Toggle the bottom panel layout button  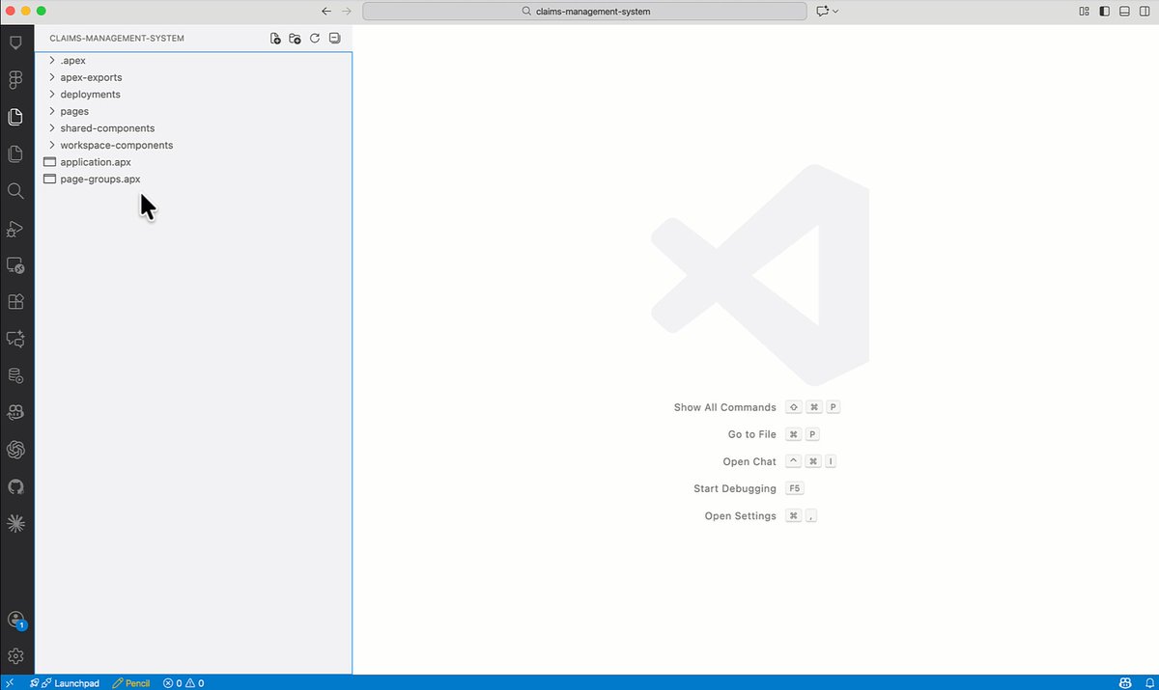click(1125, 11)
